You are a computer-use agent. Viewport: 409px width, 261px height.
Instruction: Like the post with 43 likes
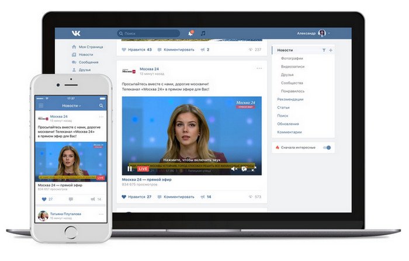pos(124,50)
